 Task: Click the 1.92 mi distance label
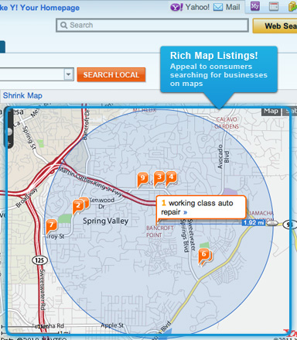(x=254, y=222)
